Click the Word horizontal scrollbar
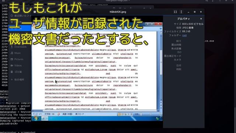 tap(96, 111)
